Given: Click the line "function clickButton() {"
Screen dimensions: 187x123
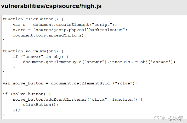Looking at the screenshot, I should pyautogui.click(x=33, y=19).
